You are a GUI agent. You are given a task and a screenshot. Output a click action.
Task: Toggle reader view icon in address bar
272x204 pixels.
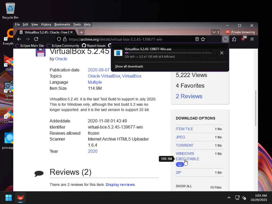(197, 39)
